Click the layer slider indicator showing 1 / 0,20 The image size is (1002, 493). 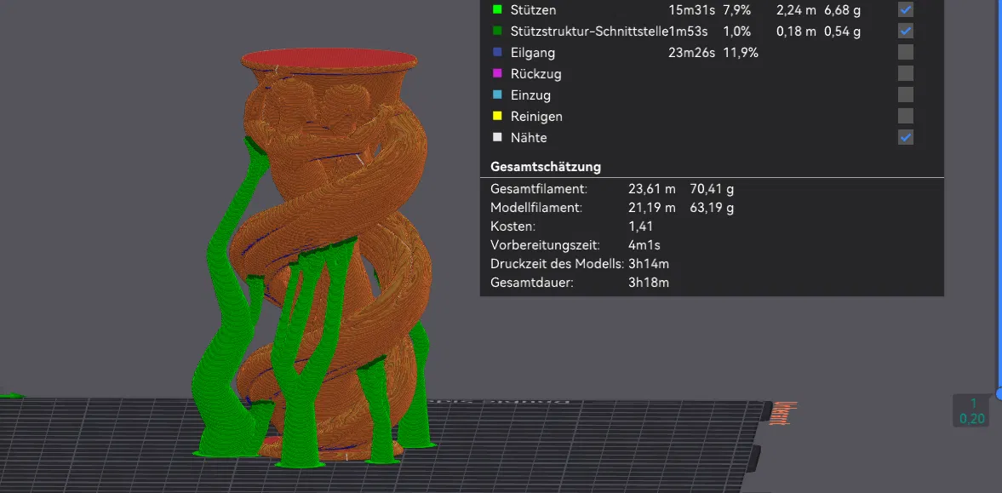pyautogui.click(x=972, y=411)
